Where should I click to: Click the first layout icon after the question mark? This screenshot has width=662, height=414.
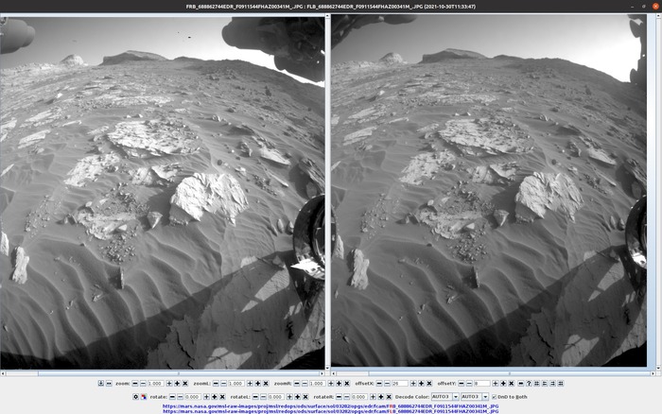[x=536, y=383]
